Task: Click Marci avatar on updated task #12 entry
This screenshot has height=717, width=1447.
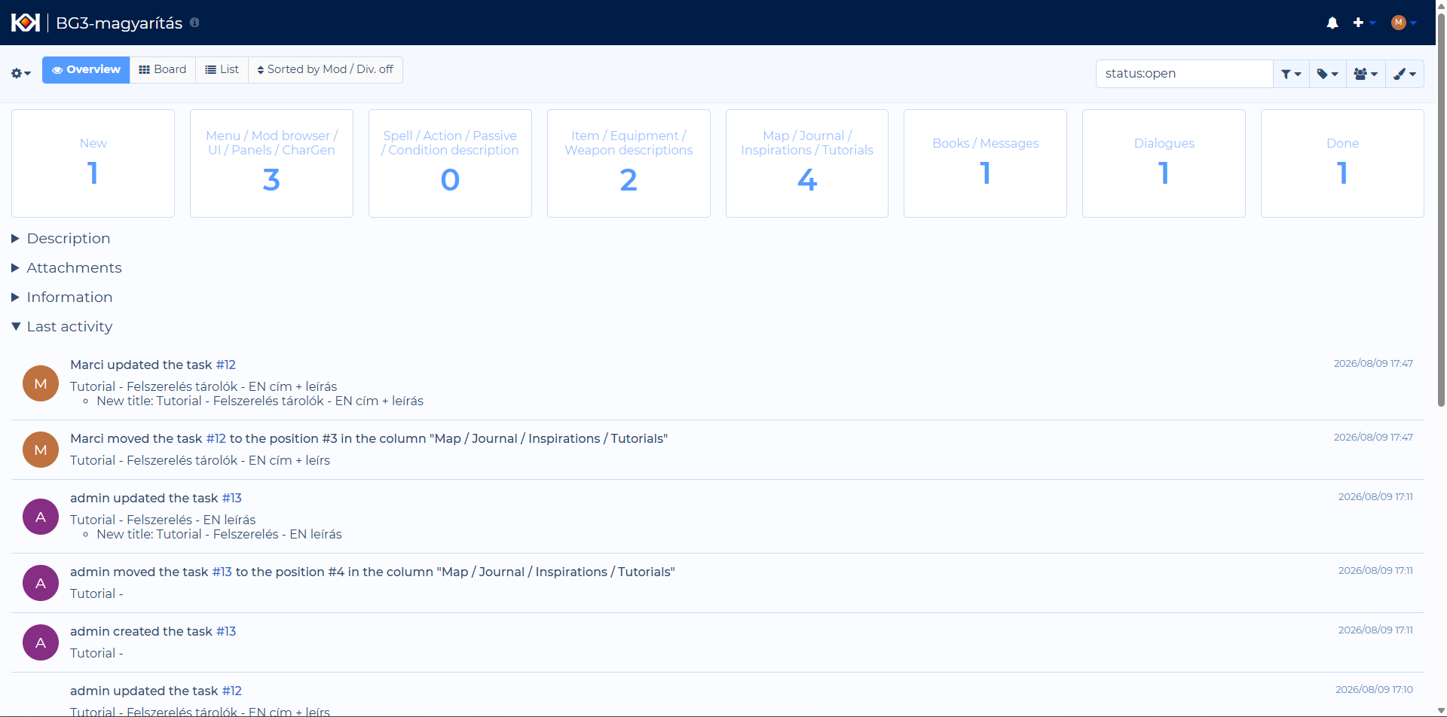Action: click(x=41, y=383)
